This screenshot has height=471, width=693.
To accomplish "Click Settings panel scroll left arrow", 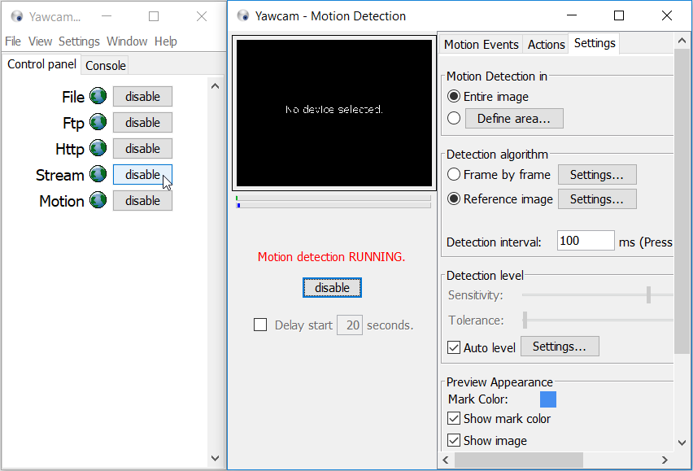I will [x=446, y=460].
